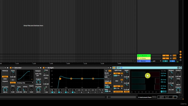This screenshot has height=106, width=188.
Task: Open the Stereo mode dropdown in EQ Eight
Action: [x=108, y=75]
